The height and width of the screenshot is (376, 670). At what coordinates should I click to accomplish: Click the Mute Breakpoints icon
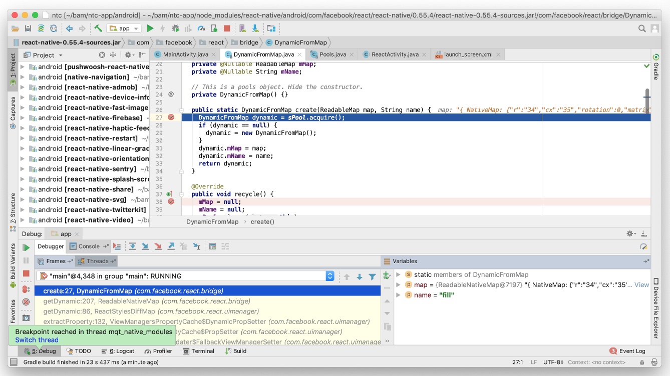coord(26,302)
